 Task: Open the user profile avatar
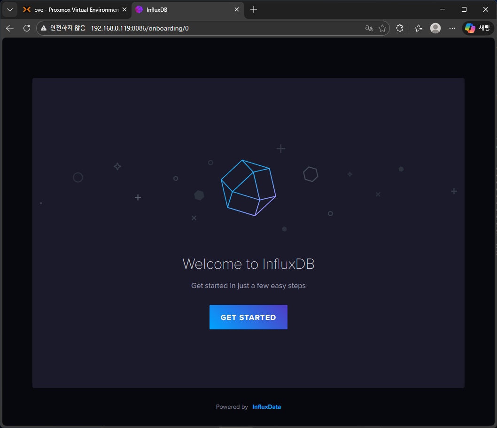tap(435, 28)
